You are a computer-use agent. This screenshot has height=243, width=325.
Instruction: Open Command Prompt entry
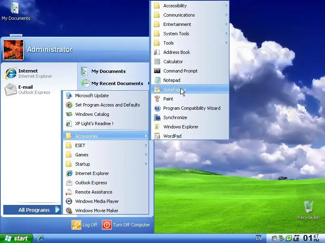pos(190,71)
